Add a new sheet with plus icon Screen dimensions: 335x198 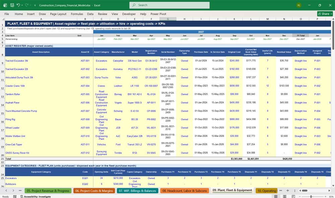[287, 191]
